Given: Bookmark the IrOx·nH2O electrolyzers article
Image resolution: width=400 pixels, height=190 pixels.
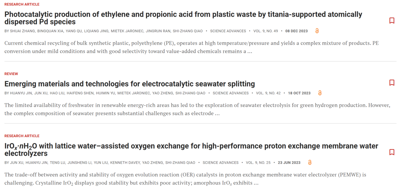Looking at the screenshot, I should pyautogui.click(x=392, y=152).
